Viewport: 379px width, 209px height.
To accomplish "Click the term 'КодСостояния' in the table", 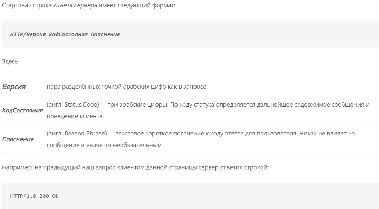I will (23, 110).
